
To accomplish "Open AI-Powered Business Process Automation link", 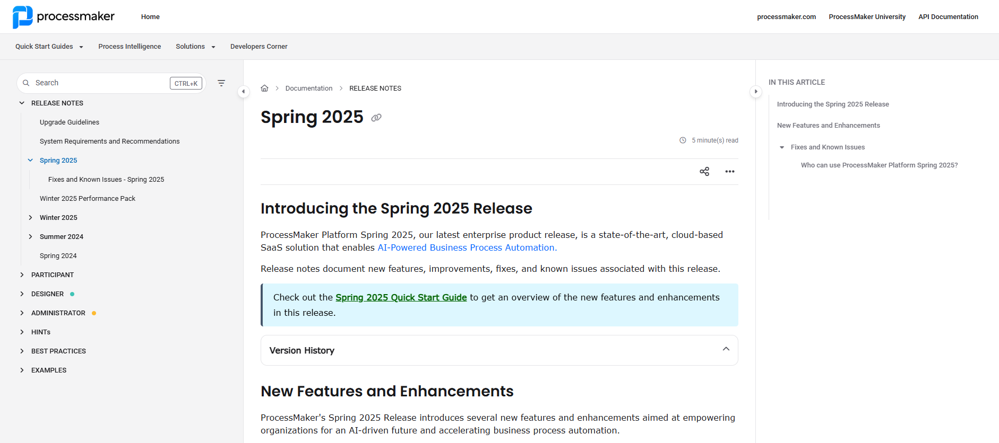I will point(467,248).
